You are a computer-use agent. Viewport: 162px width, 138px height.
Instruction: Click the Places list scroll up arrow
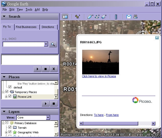click(x=56, y=83)
